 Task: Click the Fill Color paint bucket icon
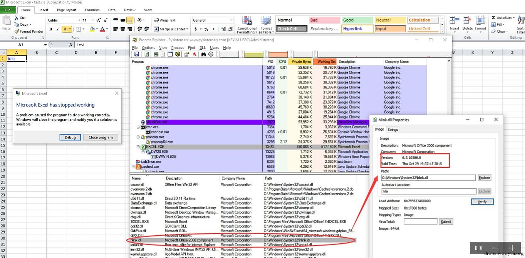[x=92, y=29]
